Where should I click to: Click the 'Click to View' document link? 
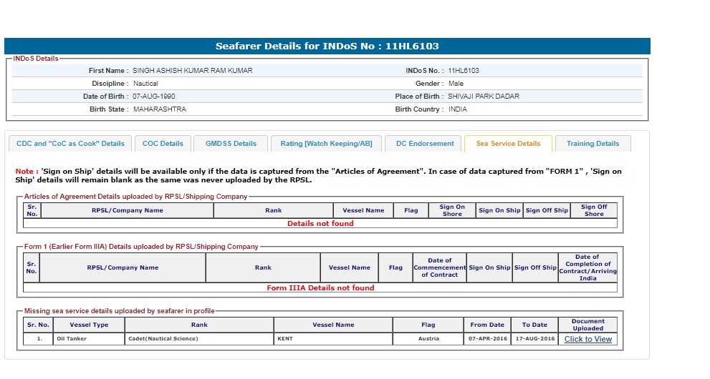click(x=587, y=339)
